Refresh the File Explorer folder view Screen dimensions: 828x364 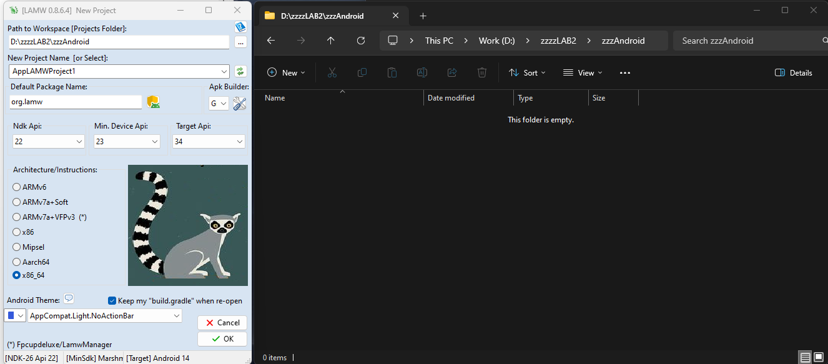(x=360, y=41)
